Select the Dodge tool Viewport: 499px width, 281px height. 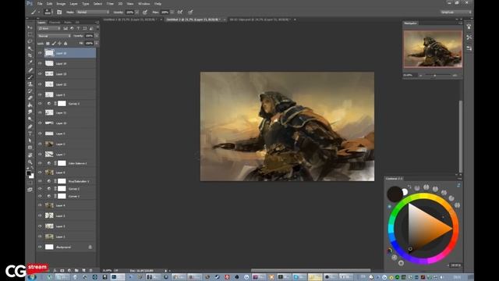[30, 119]
